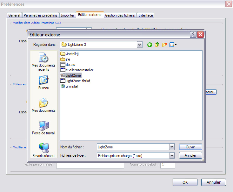
Task: Open Poste de travail shortcut
Action: click(x=43, y=128)
